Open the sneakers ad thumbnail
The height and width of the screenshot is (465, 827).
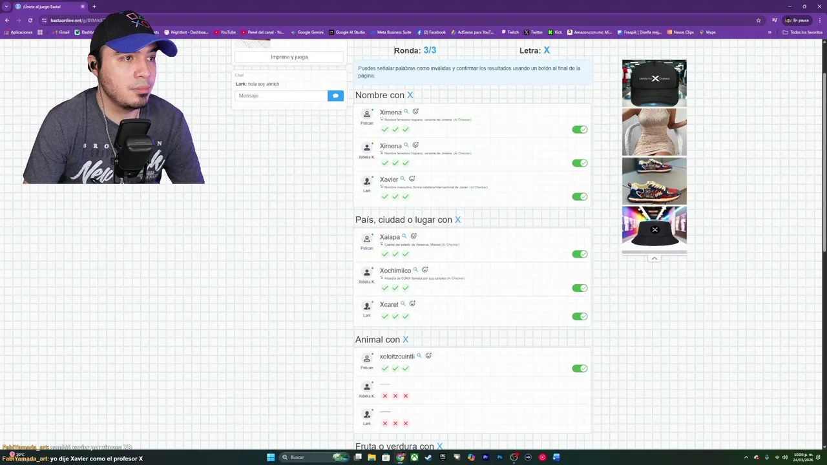coord(654,180)
